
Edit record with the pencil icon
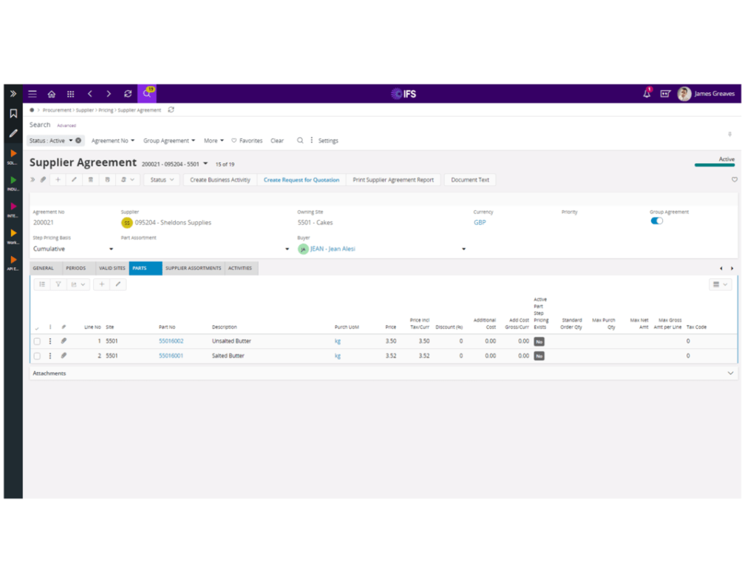click(x=74, y=179)
